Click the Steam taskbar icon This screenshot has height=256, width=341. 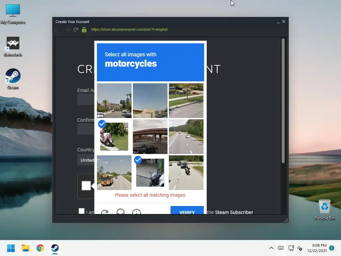[55, 248]
